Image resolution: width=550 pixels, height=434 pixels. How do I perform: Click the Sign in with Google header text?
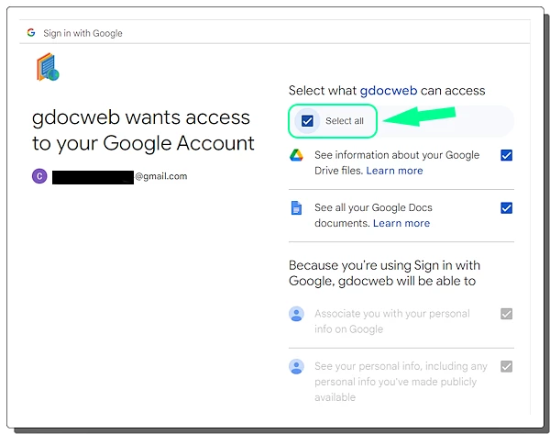tap(82, 33)
